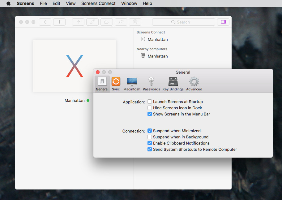This screenshot has width=282, height=200.
Task: Check Hide Screens icon in Dock
Action: tap(150, 108)
